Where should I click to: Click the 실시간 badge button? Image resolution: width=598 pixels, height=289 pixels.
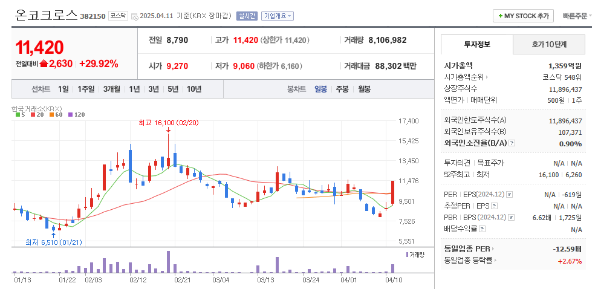(247, 16)
